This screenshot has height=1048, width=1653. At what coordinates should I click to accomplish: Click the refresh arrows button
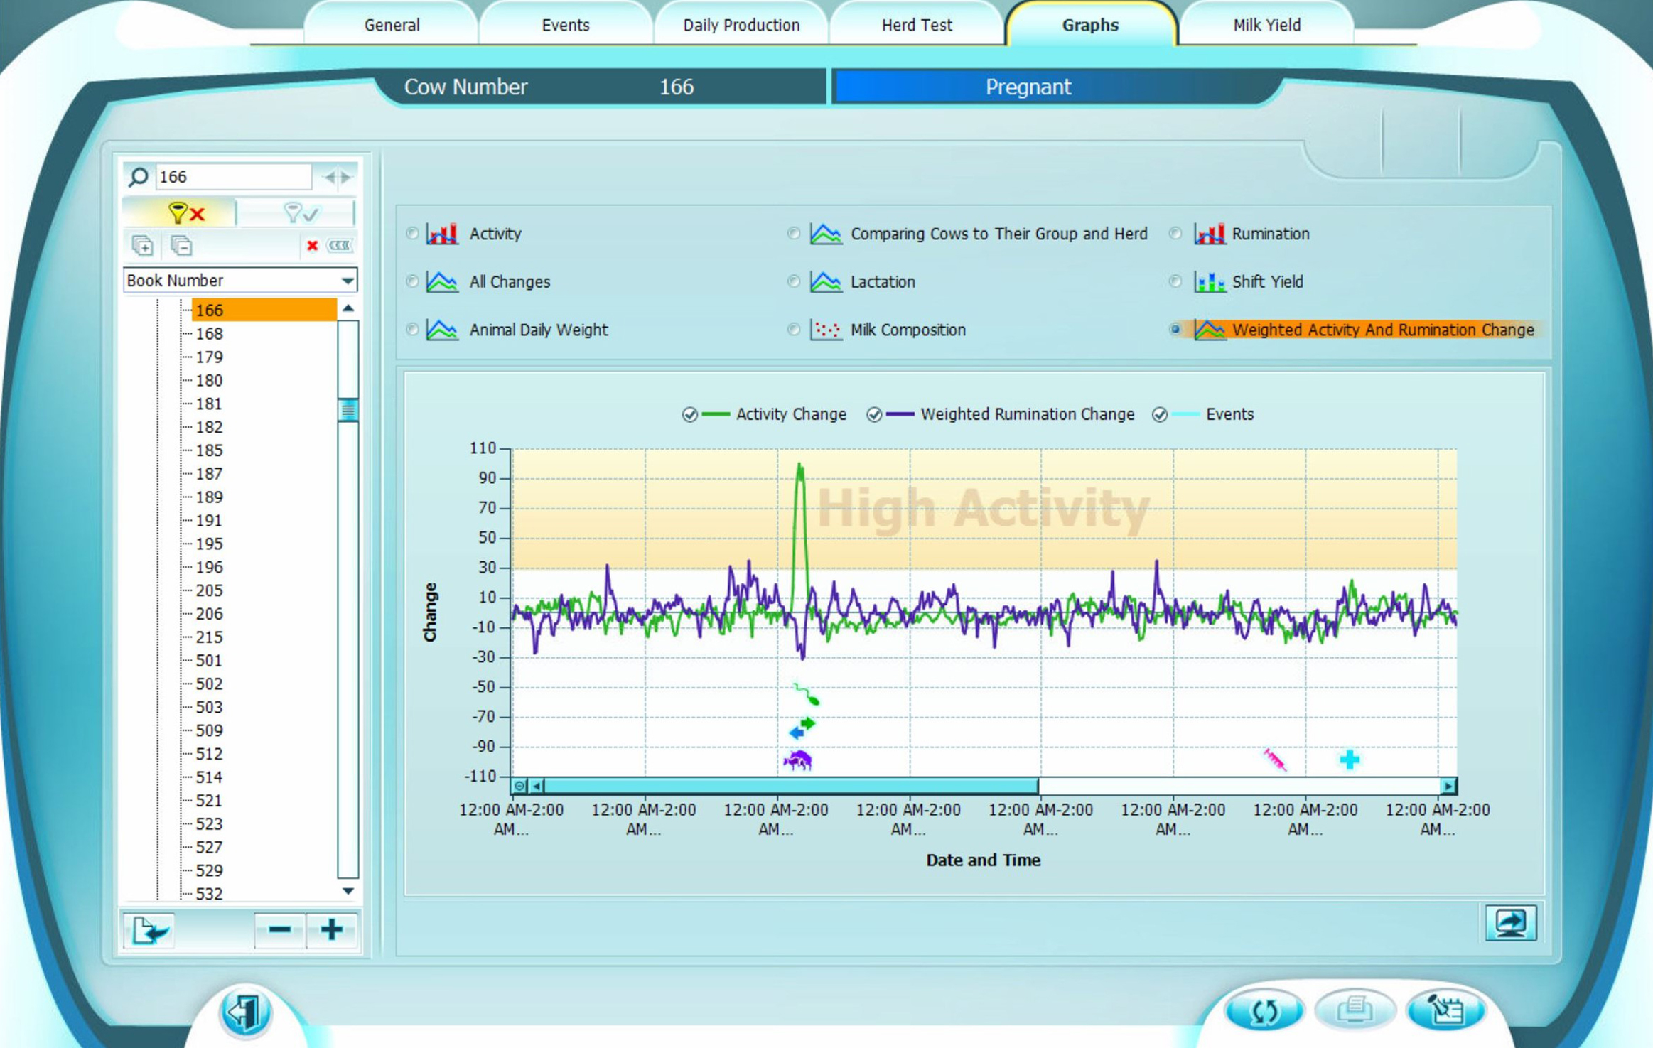pyautogui.click(x=1264, y=1010)
